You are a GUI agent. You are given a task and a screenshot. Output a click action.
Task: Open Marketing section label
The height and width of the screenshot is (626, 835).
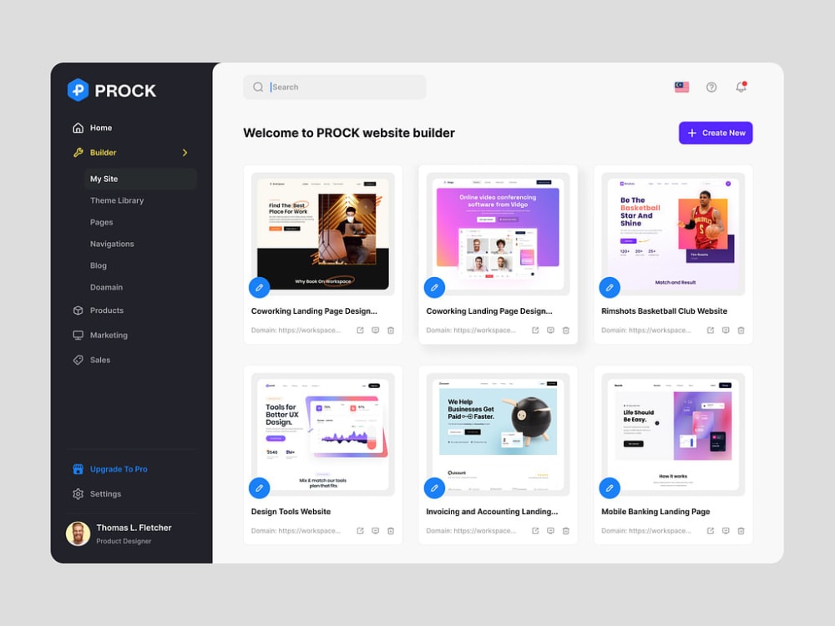coord(109,336)
